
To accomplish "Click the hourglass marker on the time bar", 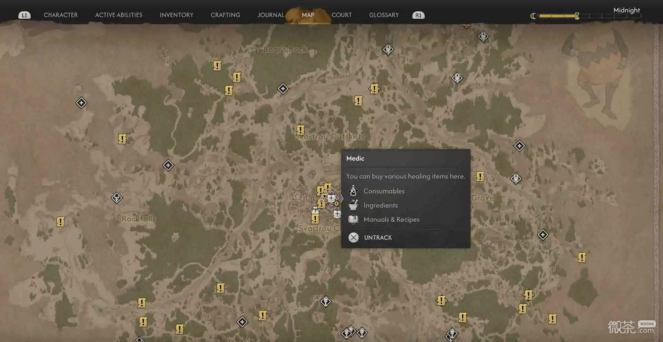I will pos(577,16).
